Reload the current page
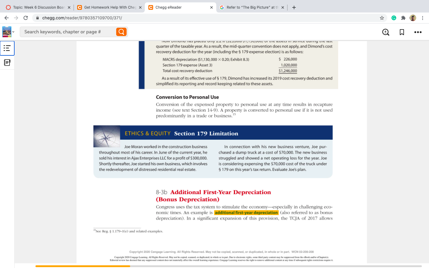The image size is (429, 268). tap(26, 18)
